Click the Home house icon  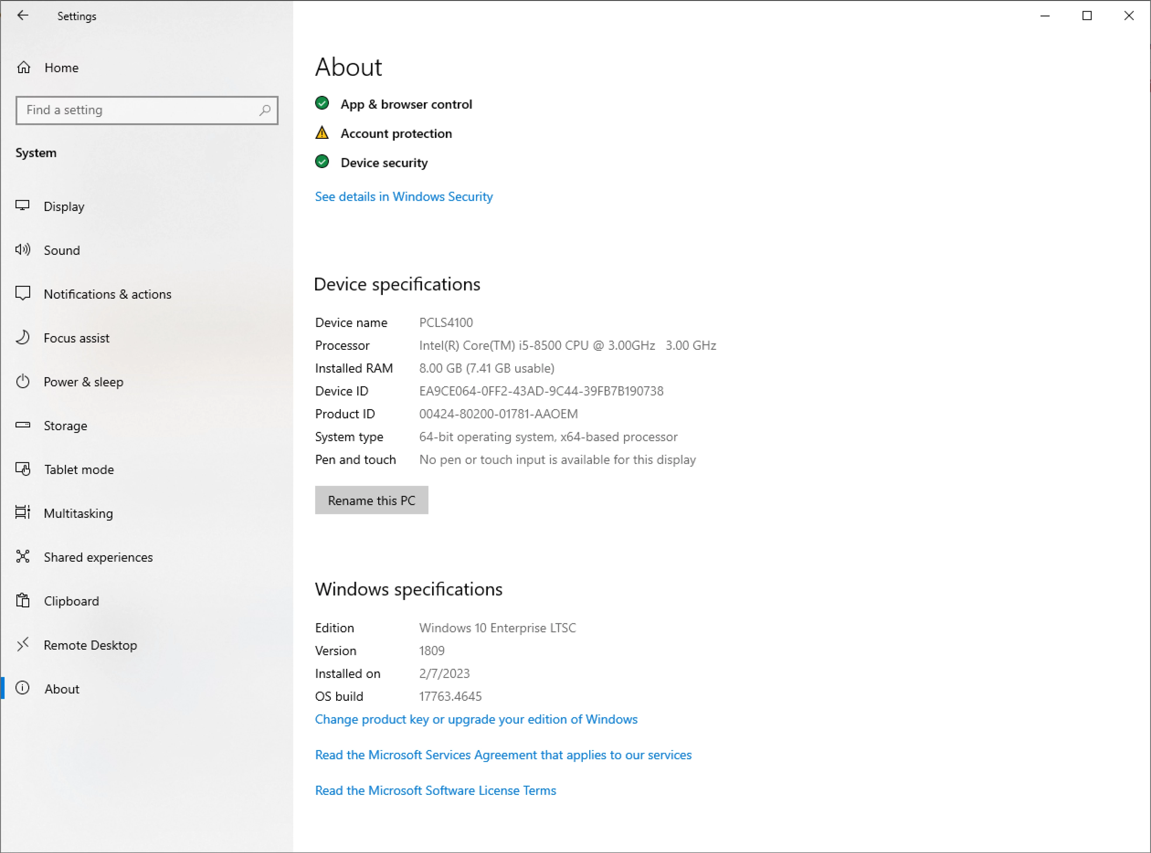tap(24, 68)
